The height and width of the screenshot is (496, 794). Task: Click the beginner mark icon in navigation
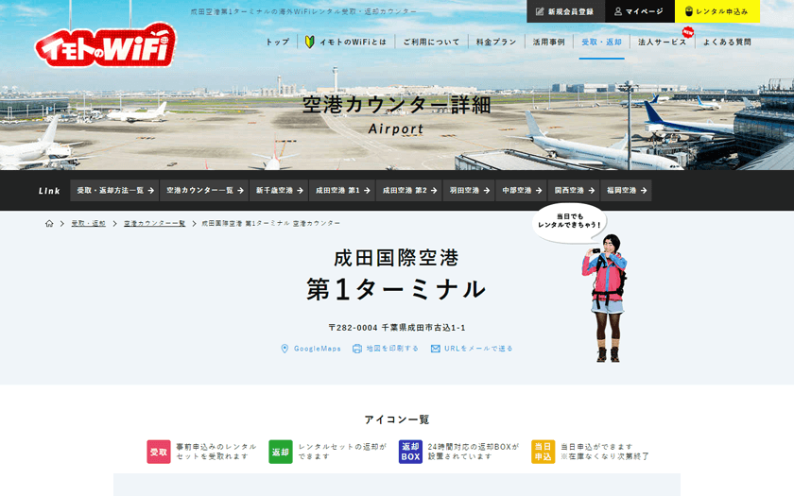[x=309, y=42]
